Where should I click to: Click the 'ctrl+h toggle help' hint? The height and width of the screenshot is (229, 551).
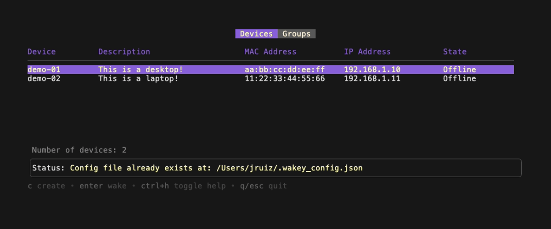tap(183, 186)
